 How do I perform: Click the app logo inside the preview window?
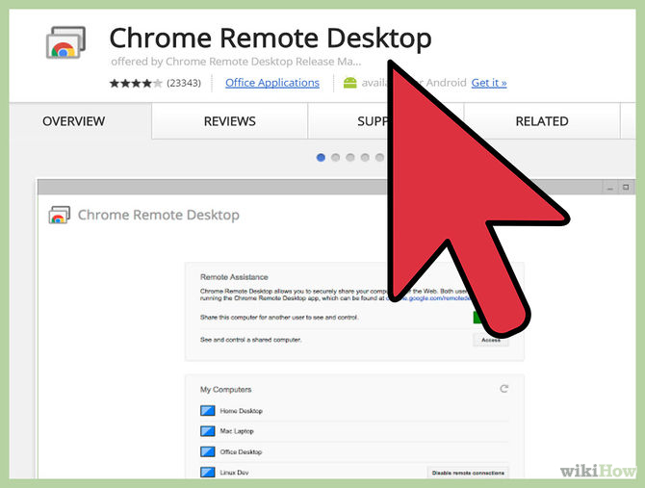point(60,216)
